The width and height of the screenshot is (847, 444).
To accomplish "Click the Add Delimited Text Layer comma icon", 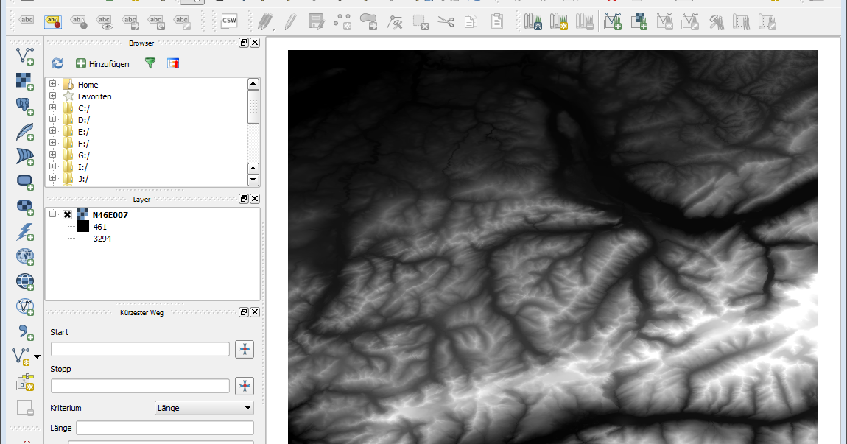I will pos(25,331).
